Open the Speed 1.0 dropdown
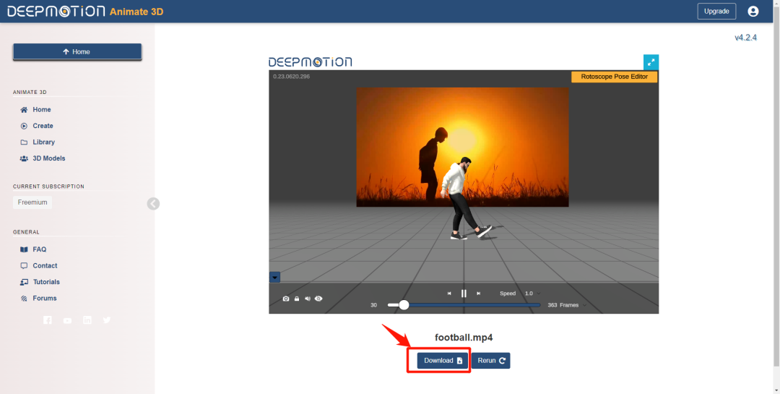 533,294
